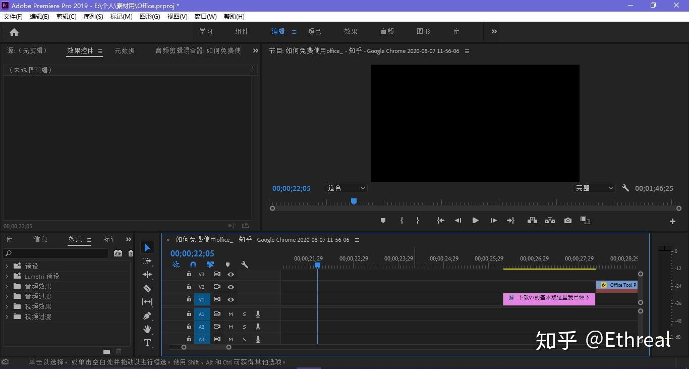Viewport: 689px width, 369px height.
Task: Expand the 视频效果 folder
Action: click(7, 306)
